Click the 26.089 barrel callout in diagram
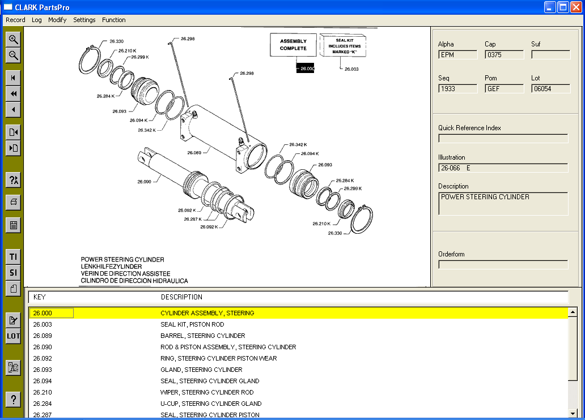585x420 pixels. (194, 152)
